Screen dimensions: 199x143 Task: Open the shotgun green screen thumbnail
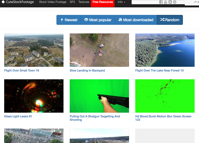pos(99,96)
